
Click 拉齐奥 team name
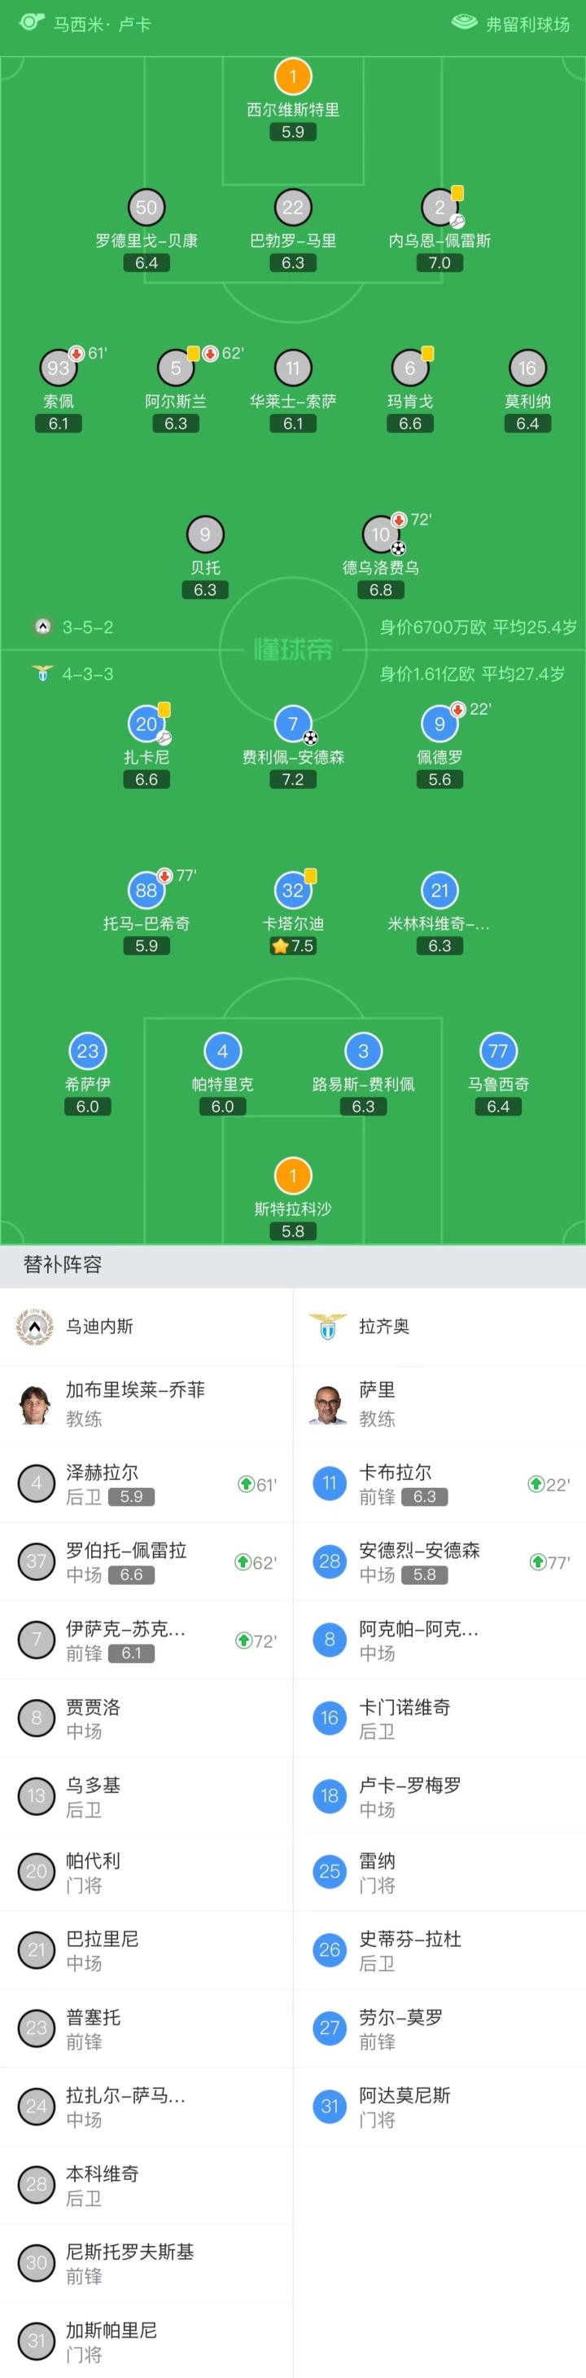coord(384,1327)
